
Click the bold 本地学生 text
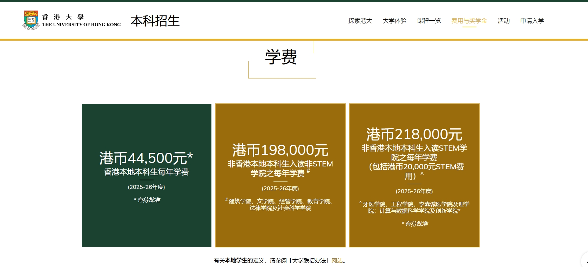click(236, 260)
